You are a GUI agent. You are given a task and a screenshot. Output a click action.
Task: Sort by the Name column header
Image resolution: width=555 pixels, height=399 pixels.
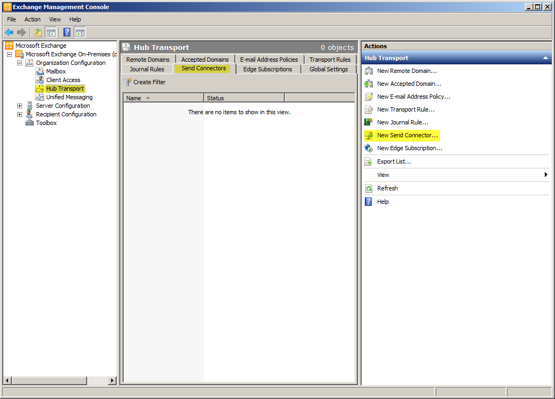pyautogui.click(x=163, y=98)
